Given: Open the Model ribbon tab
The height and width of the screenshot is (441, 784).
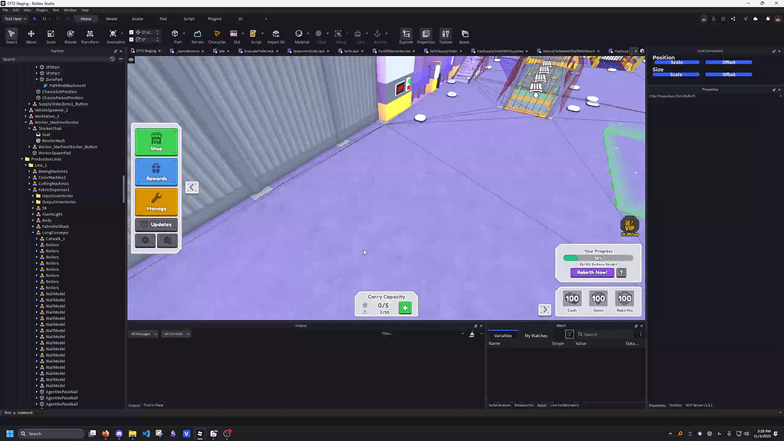Looking at the screenshot, I should 110,19.
